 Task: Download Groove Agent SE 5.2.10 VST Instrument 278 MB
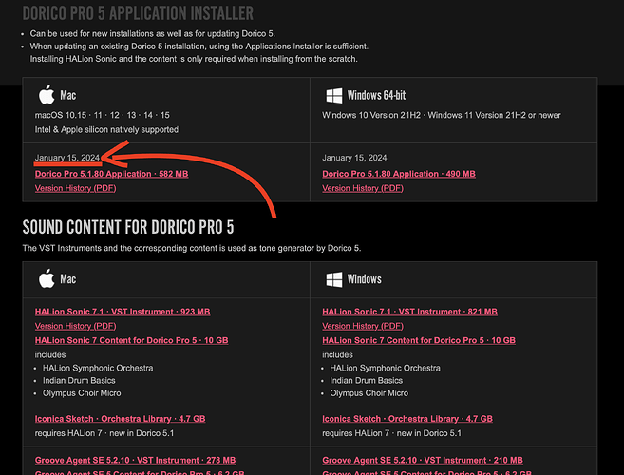click(x=135, y=460)
